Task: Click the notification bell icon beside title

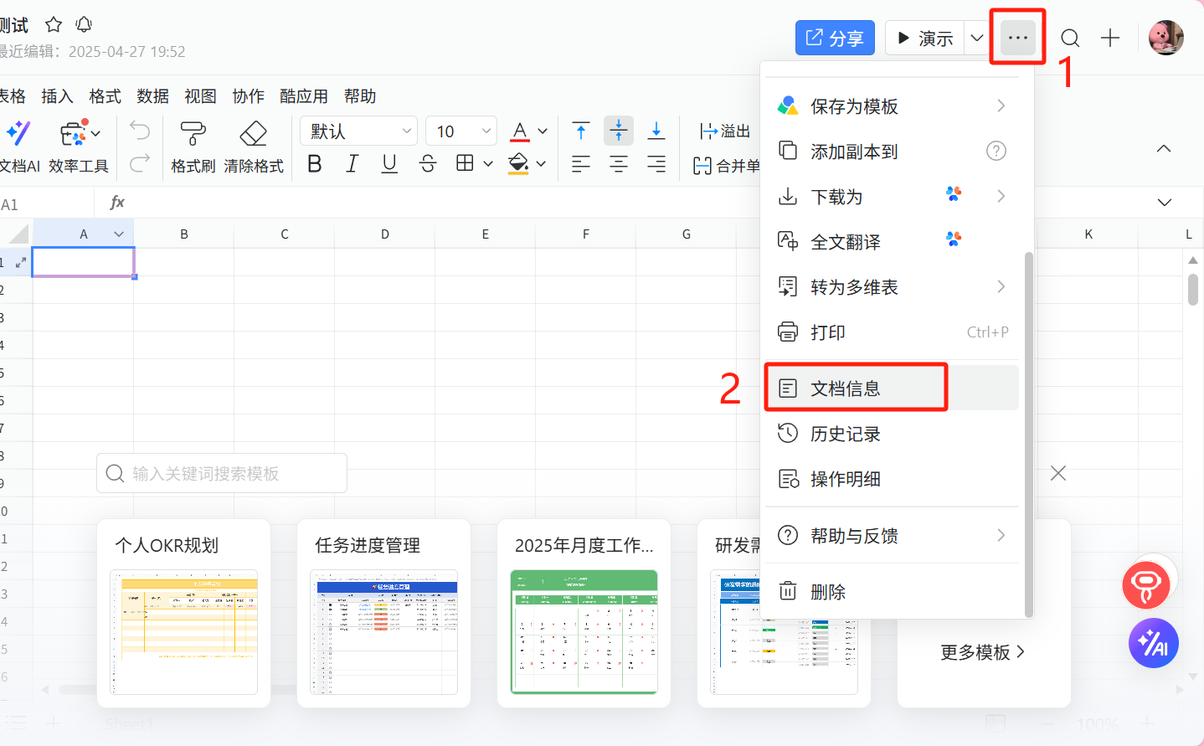Action: point(84,24)
